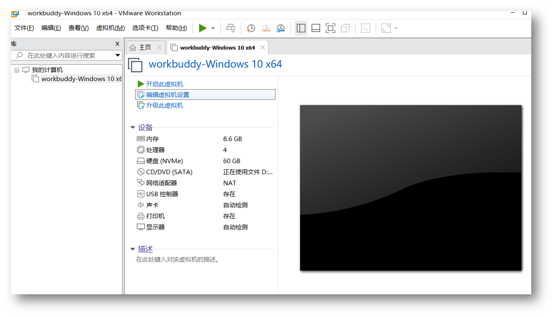The width and height of the screenshot is (554, 317).
Task: Open the power options dropdown arrow
Action: click(x=213, y=28)
